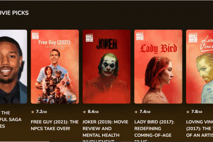Click Best Movies badge on Free Guy poster

pyautogui.click(x=35, y=36)
